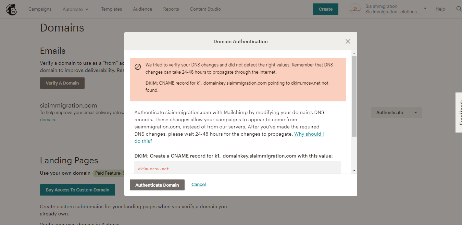Expand the arrow next to Authenticate
The height and width of the screenshot is (225, 462).
point(415,112)
